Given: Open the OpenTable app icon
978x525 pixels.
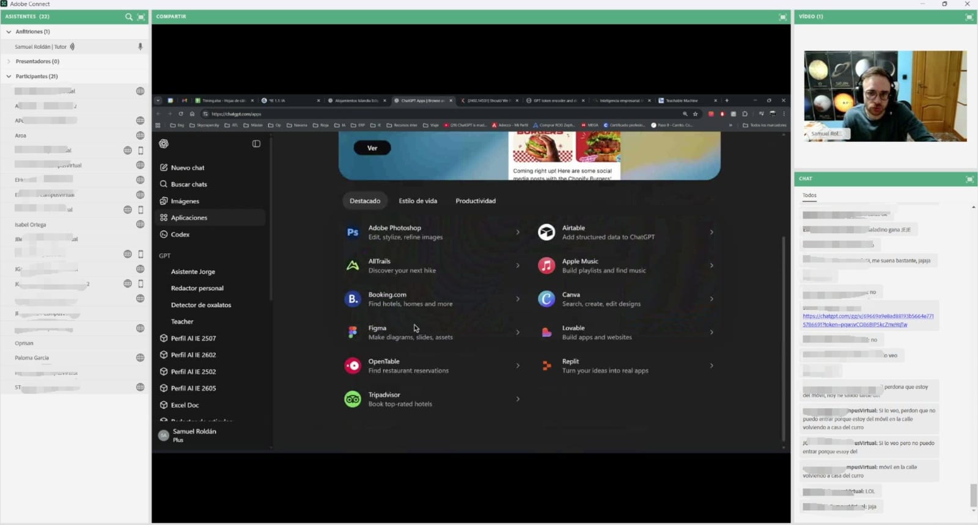Looking at the screenshot, I should (x=353, y=366).
